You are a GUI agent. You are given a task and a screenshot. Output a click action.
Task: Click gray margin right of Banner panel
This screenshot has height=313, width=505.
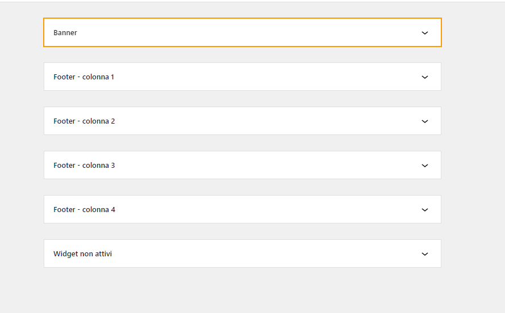click(473, 32)
